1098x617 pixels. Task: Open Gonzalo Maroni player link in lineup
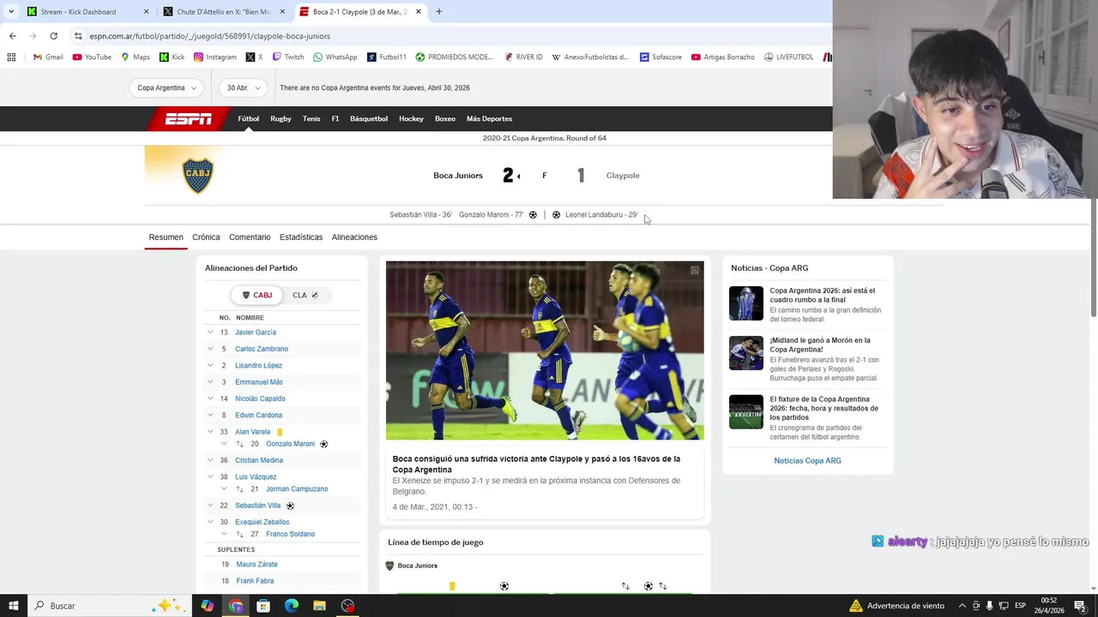point(290,444)
